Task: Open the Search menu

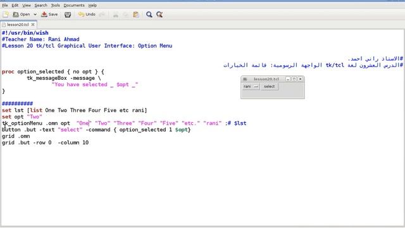Action: (x=40, y=5)
